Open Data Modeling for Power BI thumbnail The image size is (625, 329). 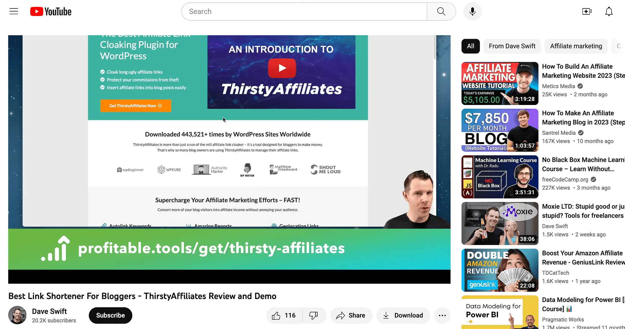(x=500, y=312)
